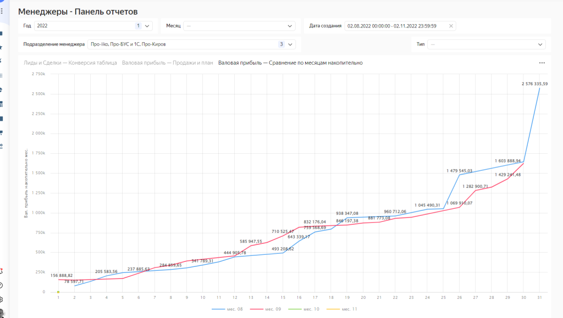
Task: Open the chart's three-dot options menu
Action: coord(542,63)
